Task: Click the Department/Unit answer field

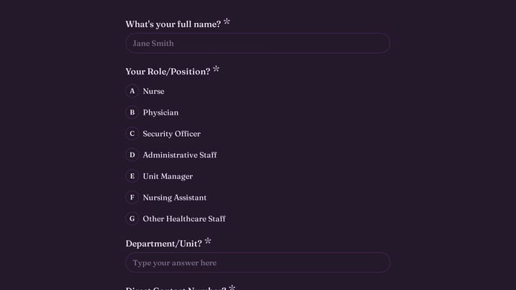Action: click(258, 263)
